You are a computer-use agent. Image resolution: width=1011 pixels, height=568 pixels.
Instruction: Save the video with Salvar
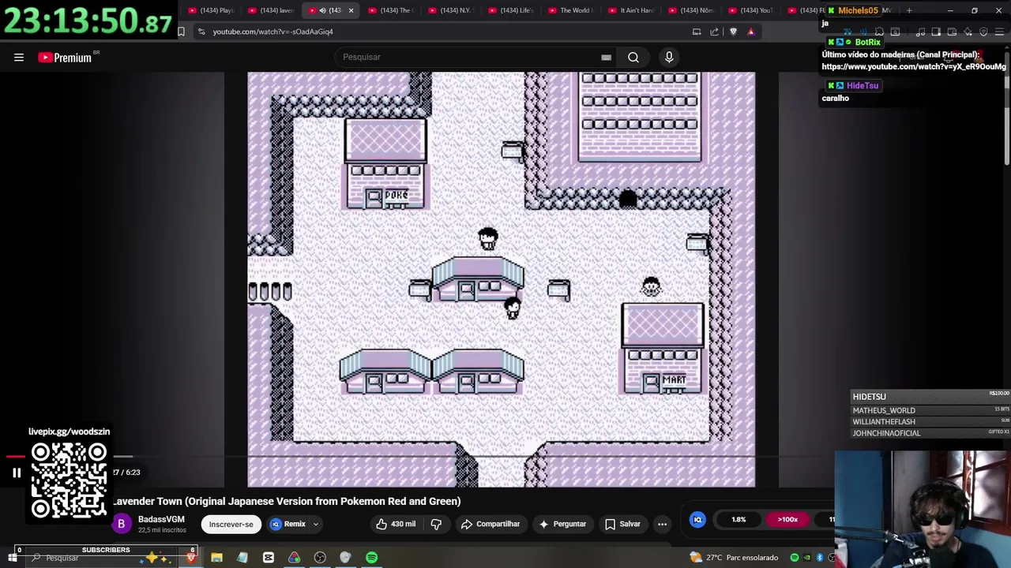tap(622, 524)
